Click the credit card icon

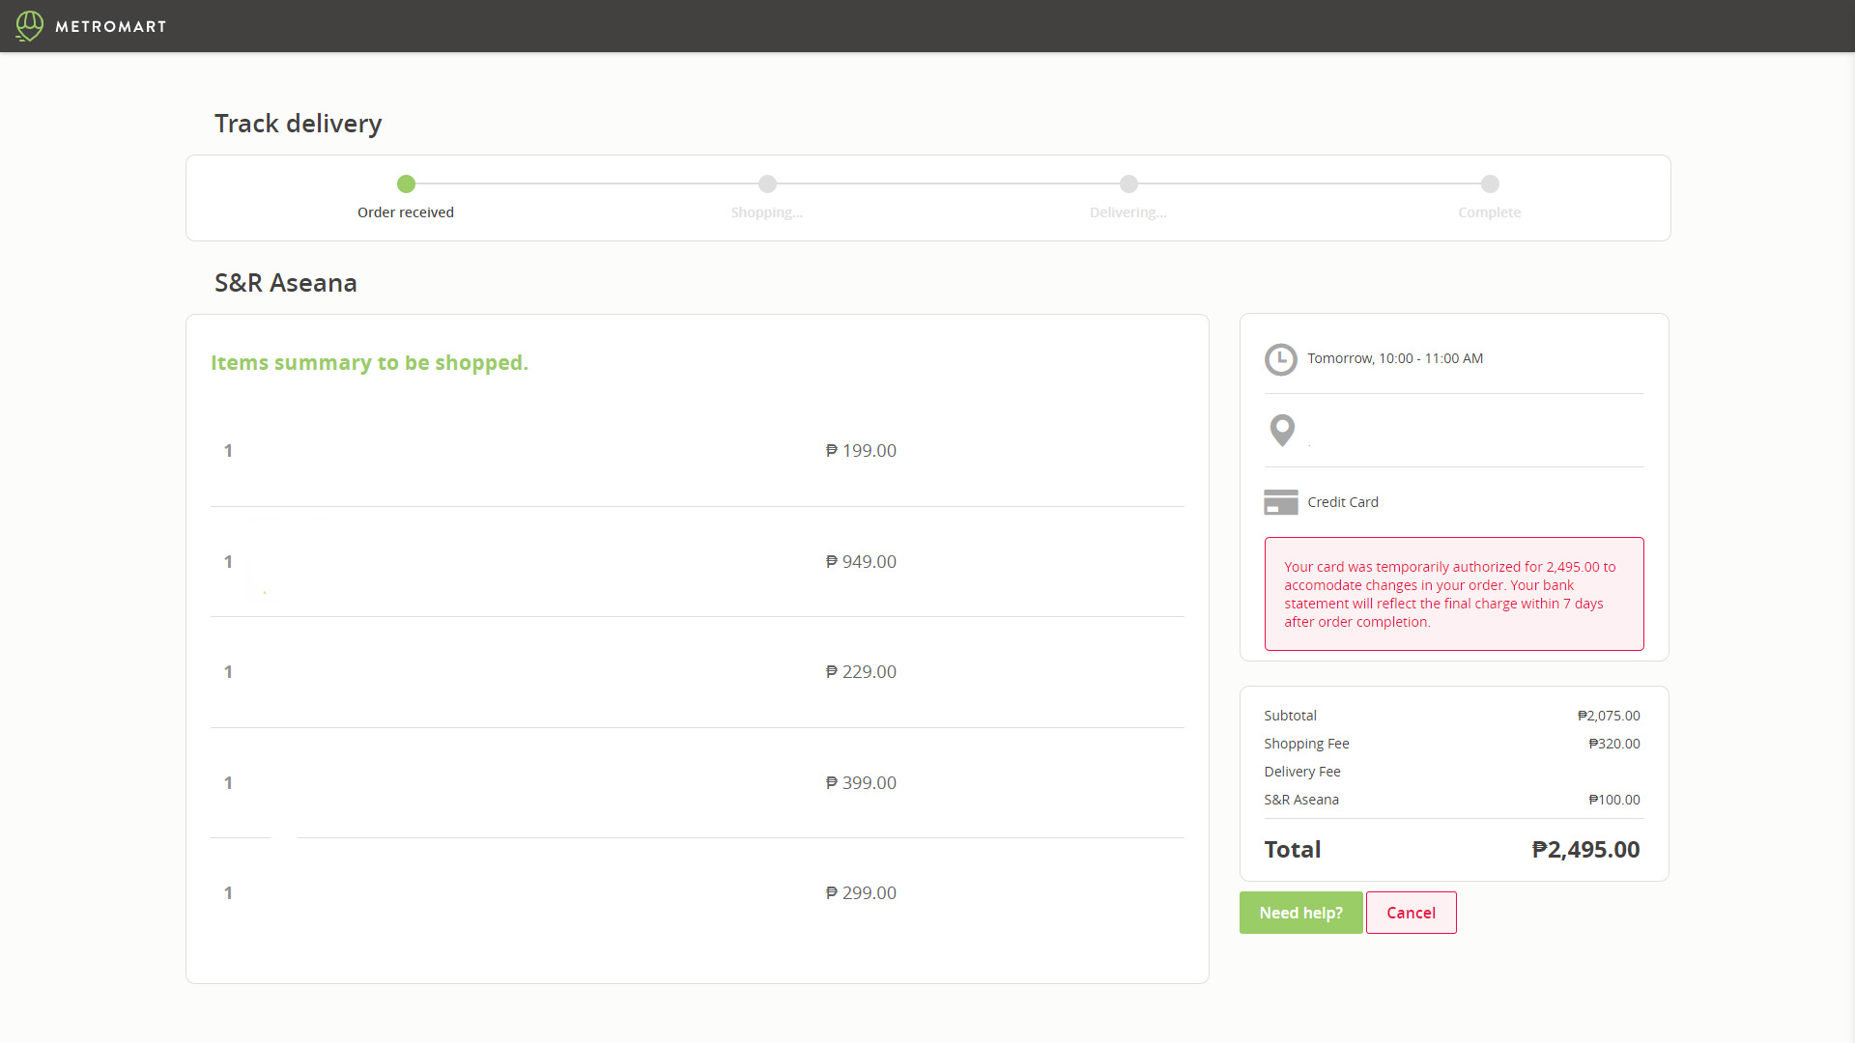tap(1281, 502)
